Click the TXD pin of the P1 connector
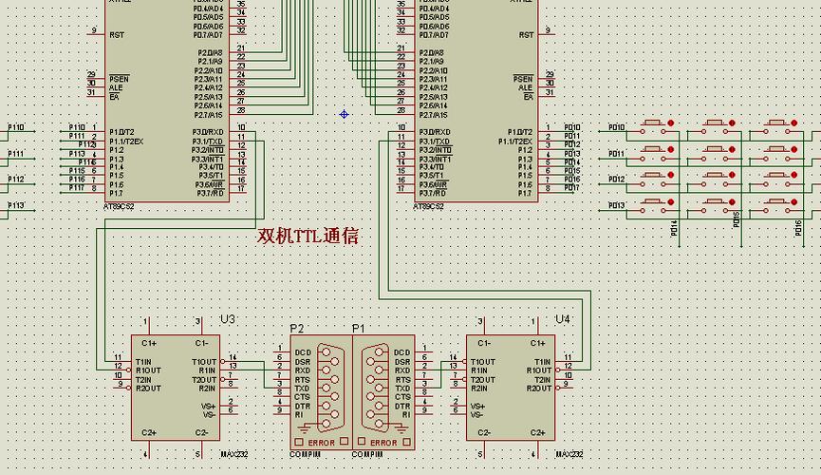The image size is (821, 475). coord(402,389)
